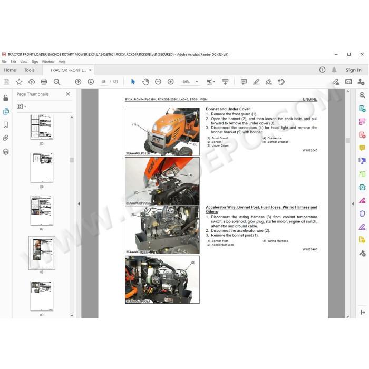Screen dimensions: 369x369
Task: Share file with others icon
Action: tap(361, 82)
